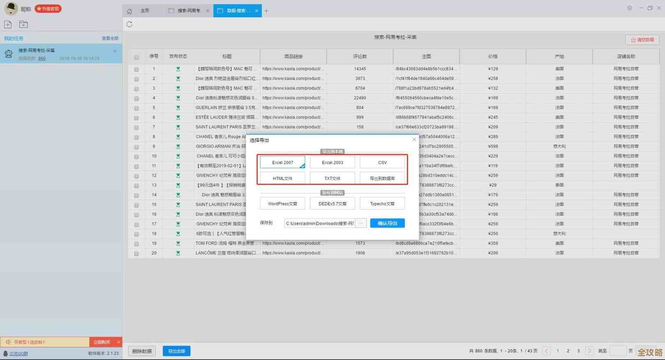Viewport: 665px width, 360px height.
Task: Close the 选择导出 dialog
Action: pos(414,139)
